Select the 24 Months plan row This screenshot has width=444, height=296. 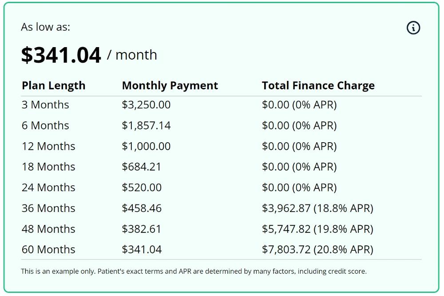[221, 188]
